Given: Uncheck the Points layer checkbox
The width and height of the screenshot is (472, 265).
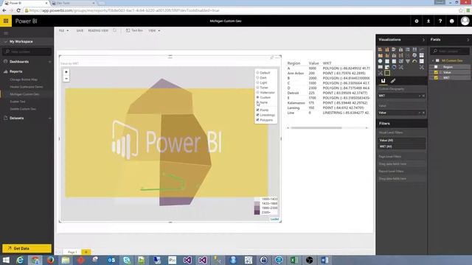Looking at the screenshot, I should [x=257, y=110].
